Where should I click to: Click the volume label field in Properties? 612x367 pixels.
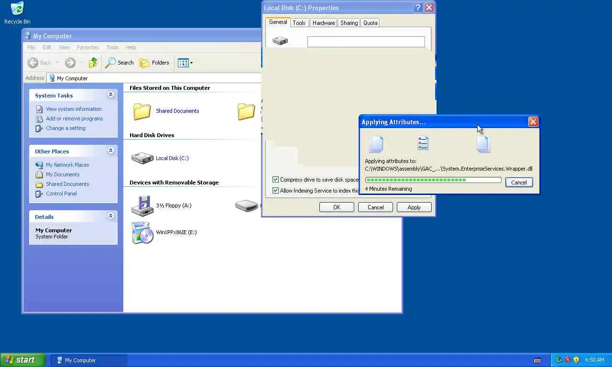pos(366,42)
